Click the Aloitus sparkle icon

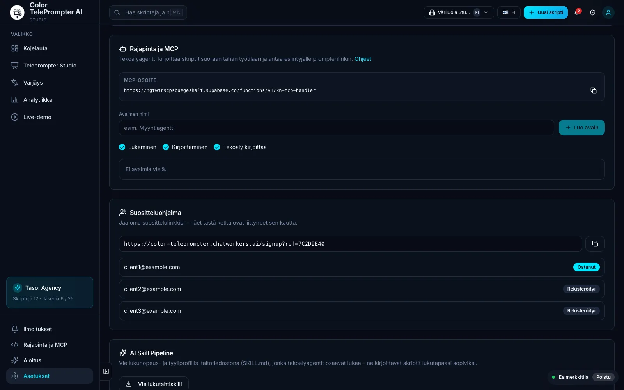click(15, 360)
